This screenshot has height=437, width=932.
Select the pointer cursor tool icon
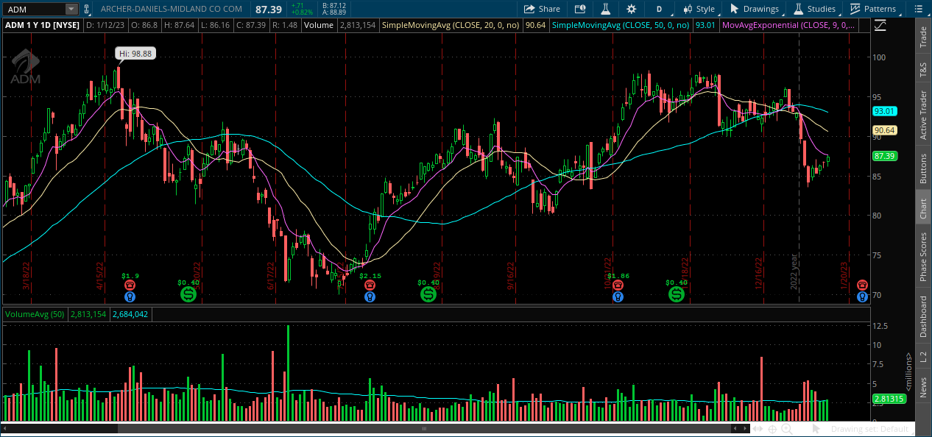click(816, 429)
